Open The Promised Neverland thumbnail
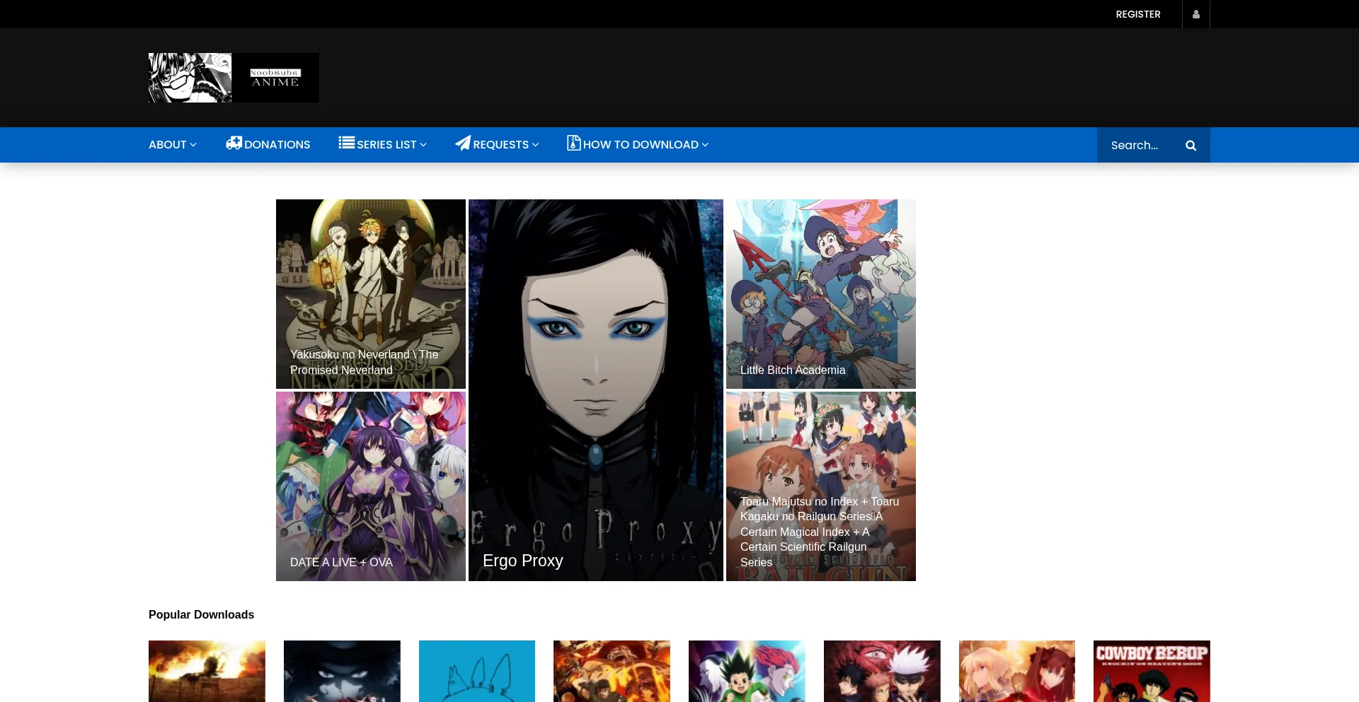Image resolution: width=1359 pixels, height=702 pixels. (x=370, y=293)
